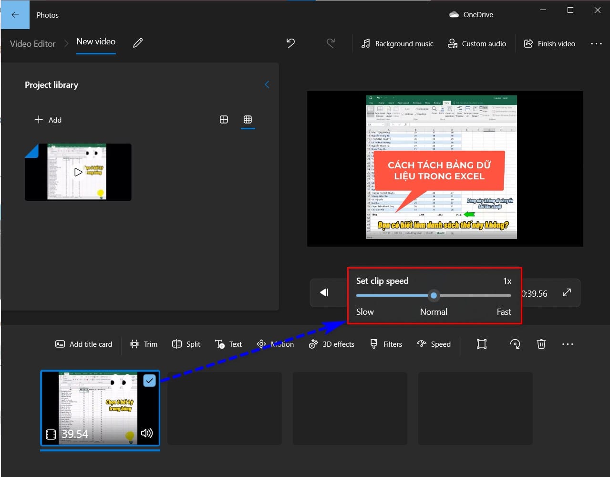610x477 pixels.
Task: Go to Video Editor breadcrumb
Action: pos(33,43)
